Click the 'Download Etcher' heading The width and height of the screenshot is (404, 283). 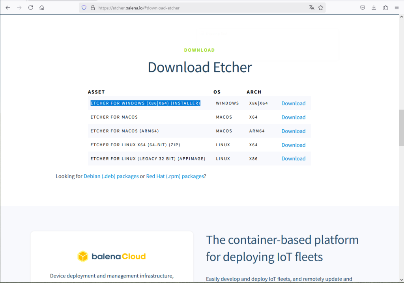(x=200, y=67)
